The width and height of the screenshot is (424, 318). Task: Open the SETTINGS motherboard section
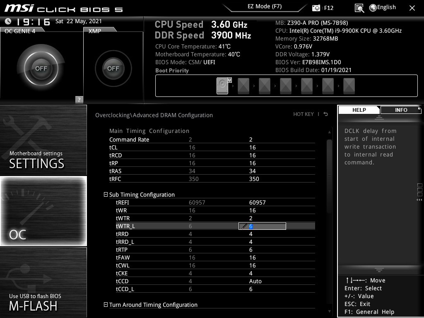pyautogui.click(x=43, y=140)
